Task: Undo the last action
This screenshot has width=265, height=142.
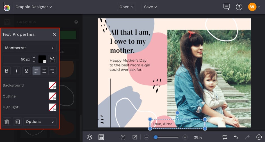Action: point(236,137)
